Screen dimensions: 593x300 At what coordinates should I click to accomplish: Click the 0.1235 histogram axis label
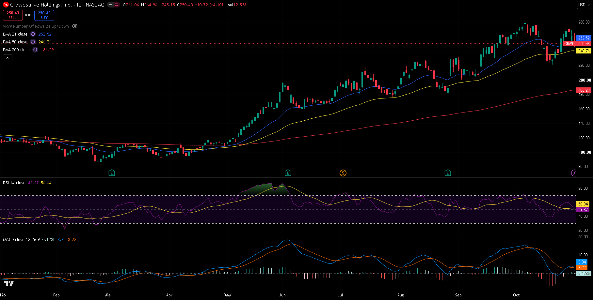coord(584,273)
